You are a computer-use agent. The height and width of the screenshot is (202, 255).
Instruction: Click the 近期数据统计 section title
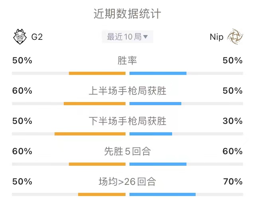pyautogui.click(x=127, y=14)
